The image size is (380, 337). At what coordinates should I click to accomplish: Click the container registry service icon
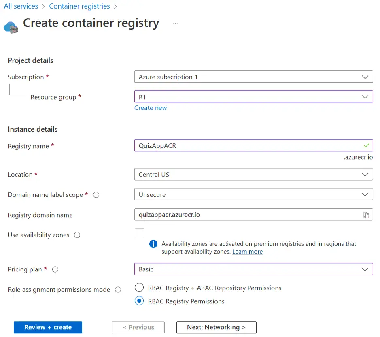point(10,28)
